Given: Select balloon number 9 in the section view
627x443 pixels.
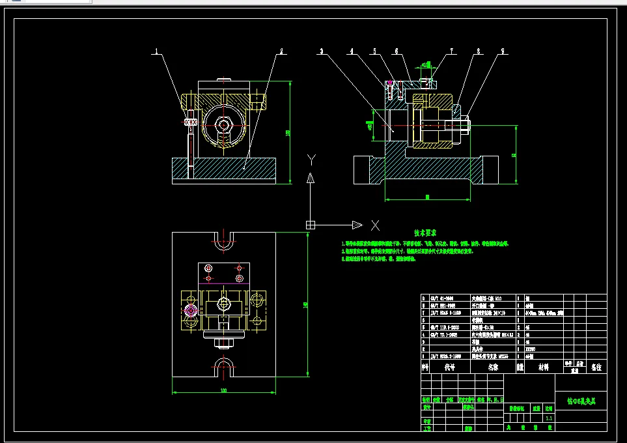Looking at the screenshot, I should click(x=503, y=51).
